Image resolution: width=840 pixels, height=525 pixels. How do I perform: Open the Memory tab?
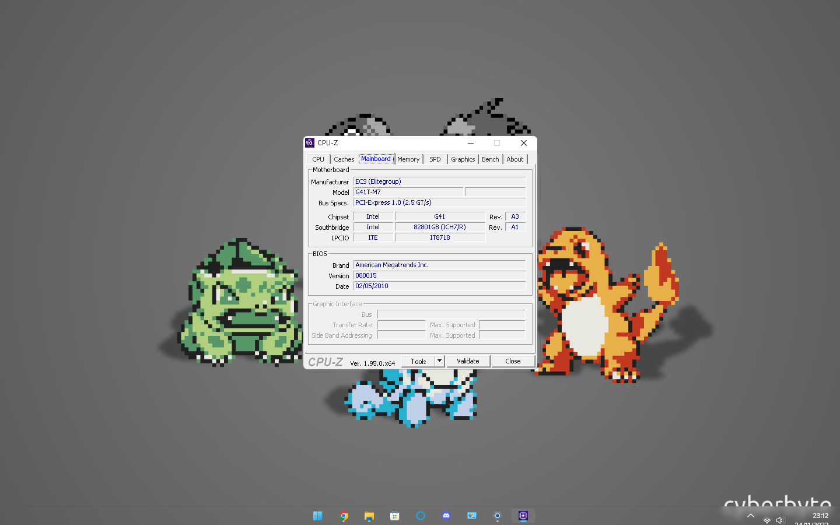408,159
